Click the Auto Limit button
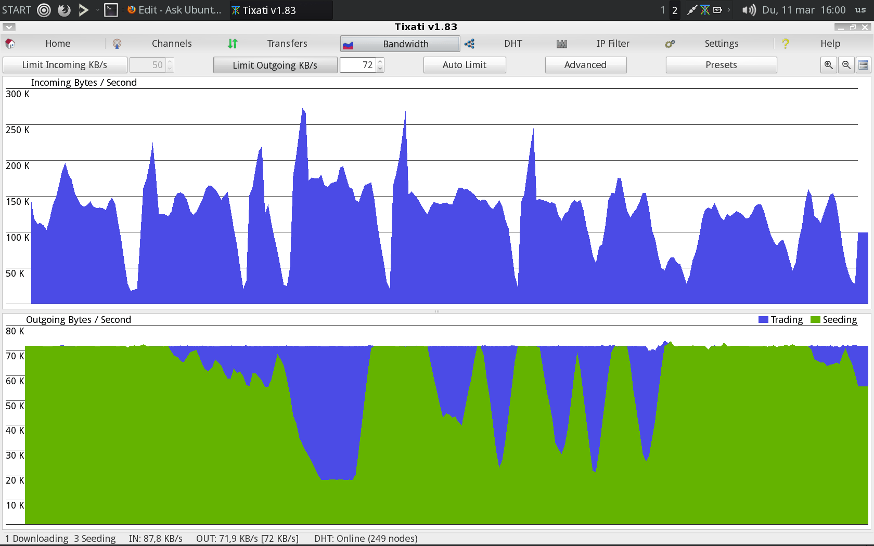874x546 pixels. [465, 65]
